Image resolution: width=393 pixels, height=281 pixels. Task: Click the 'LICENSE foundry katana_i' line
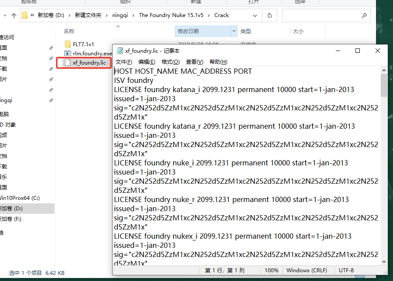click(x=234, y=89)
